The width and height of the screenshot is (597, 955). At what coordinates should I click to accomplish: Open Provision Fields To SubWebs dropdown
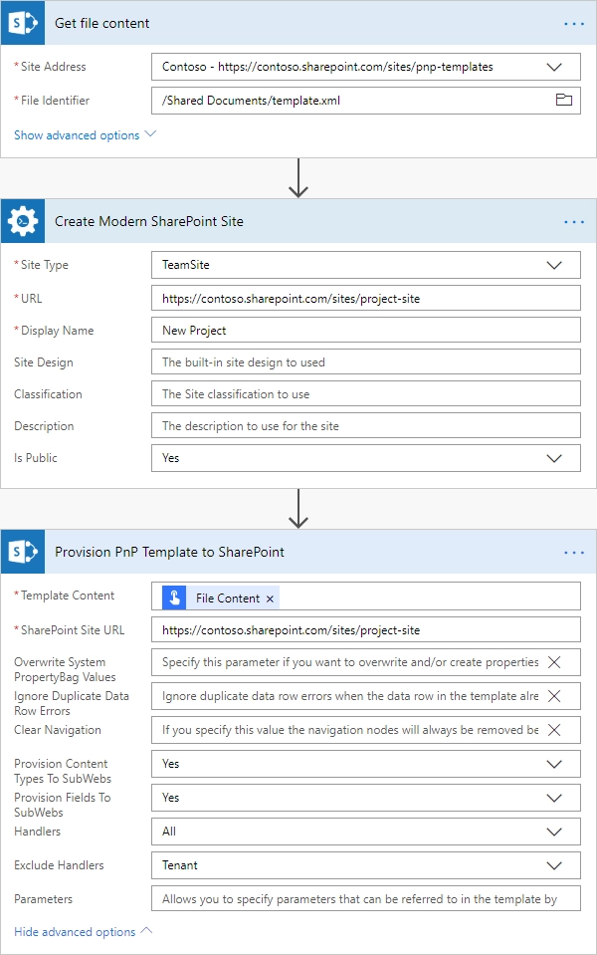[x=554, y=798]
